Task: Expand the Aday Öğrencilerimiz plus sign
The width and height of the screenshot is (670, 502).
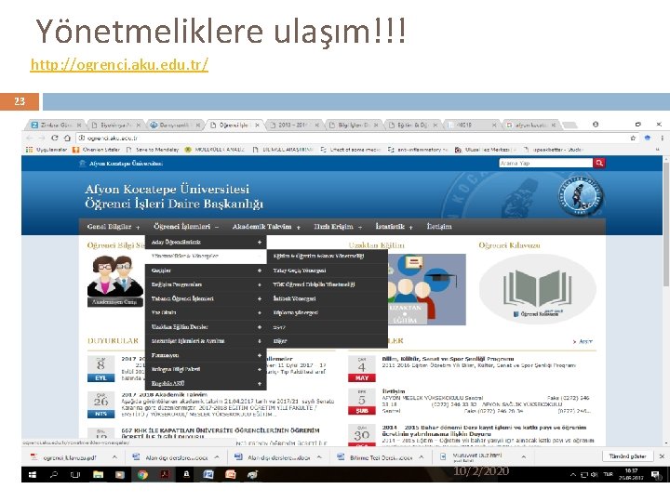Action: [x=260, y=242]
